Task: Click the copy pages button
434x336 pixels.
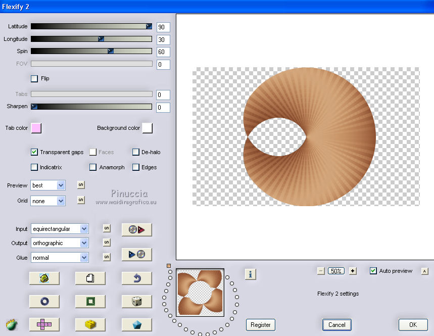Action: coord(90,278)
